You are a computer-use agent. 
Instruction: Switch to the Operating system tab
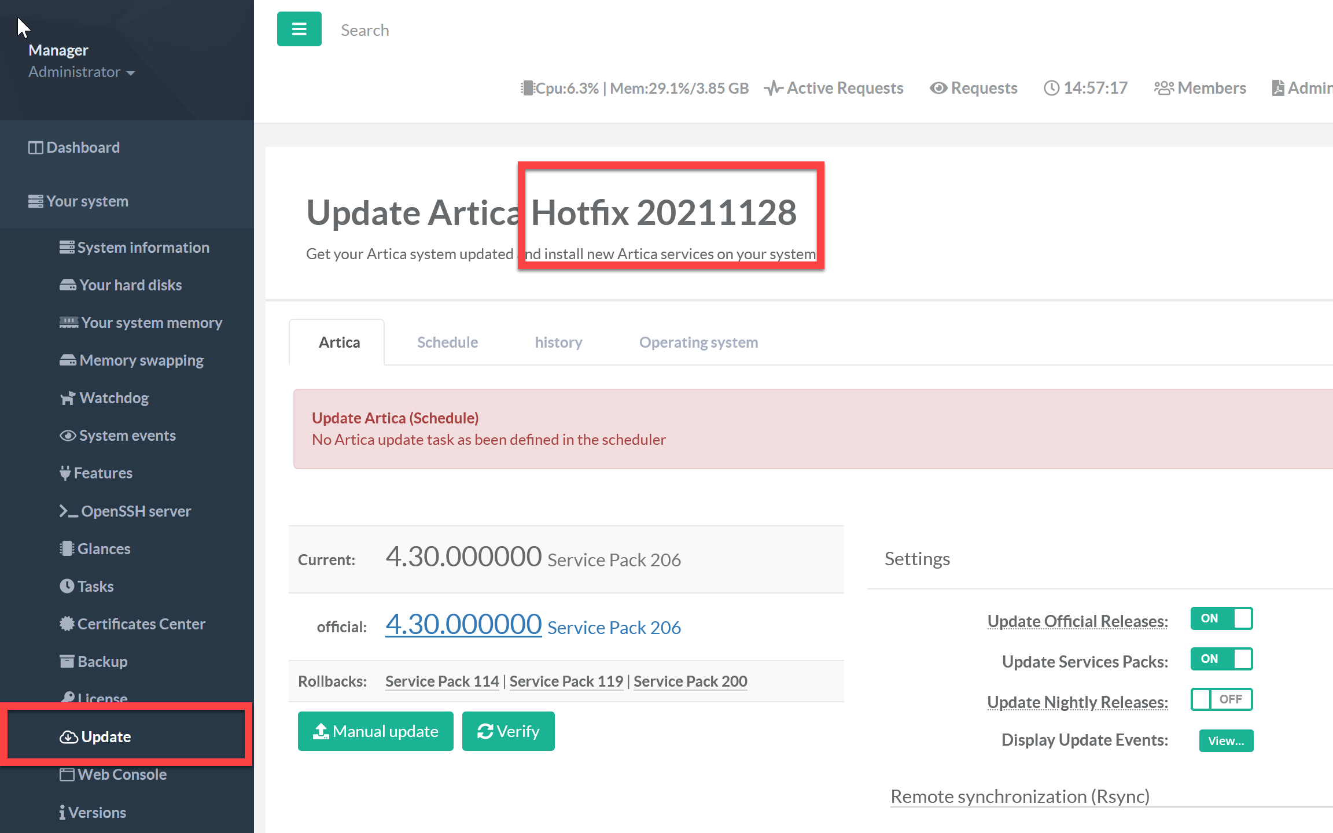click(698, 342)
